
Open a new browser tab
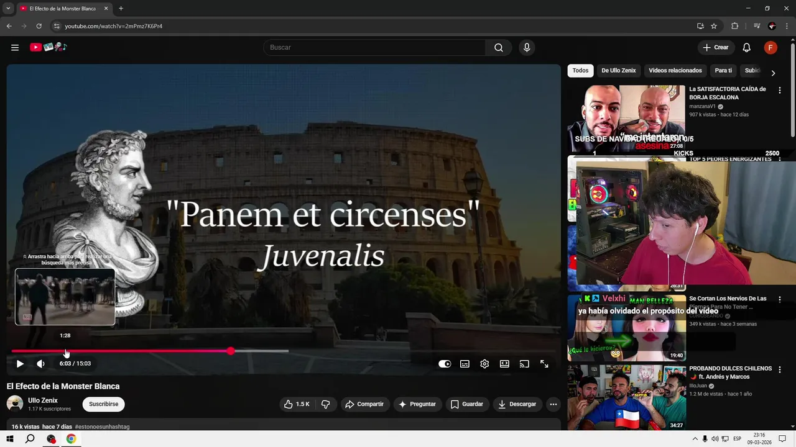(x=121, y=9)
